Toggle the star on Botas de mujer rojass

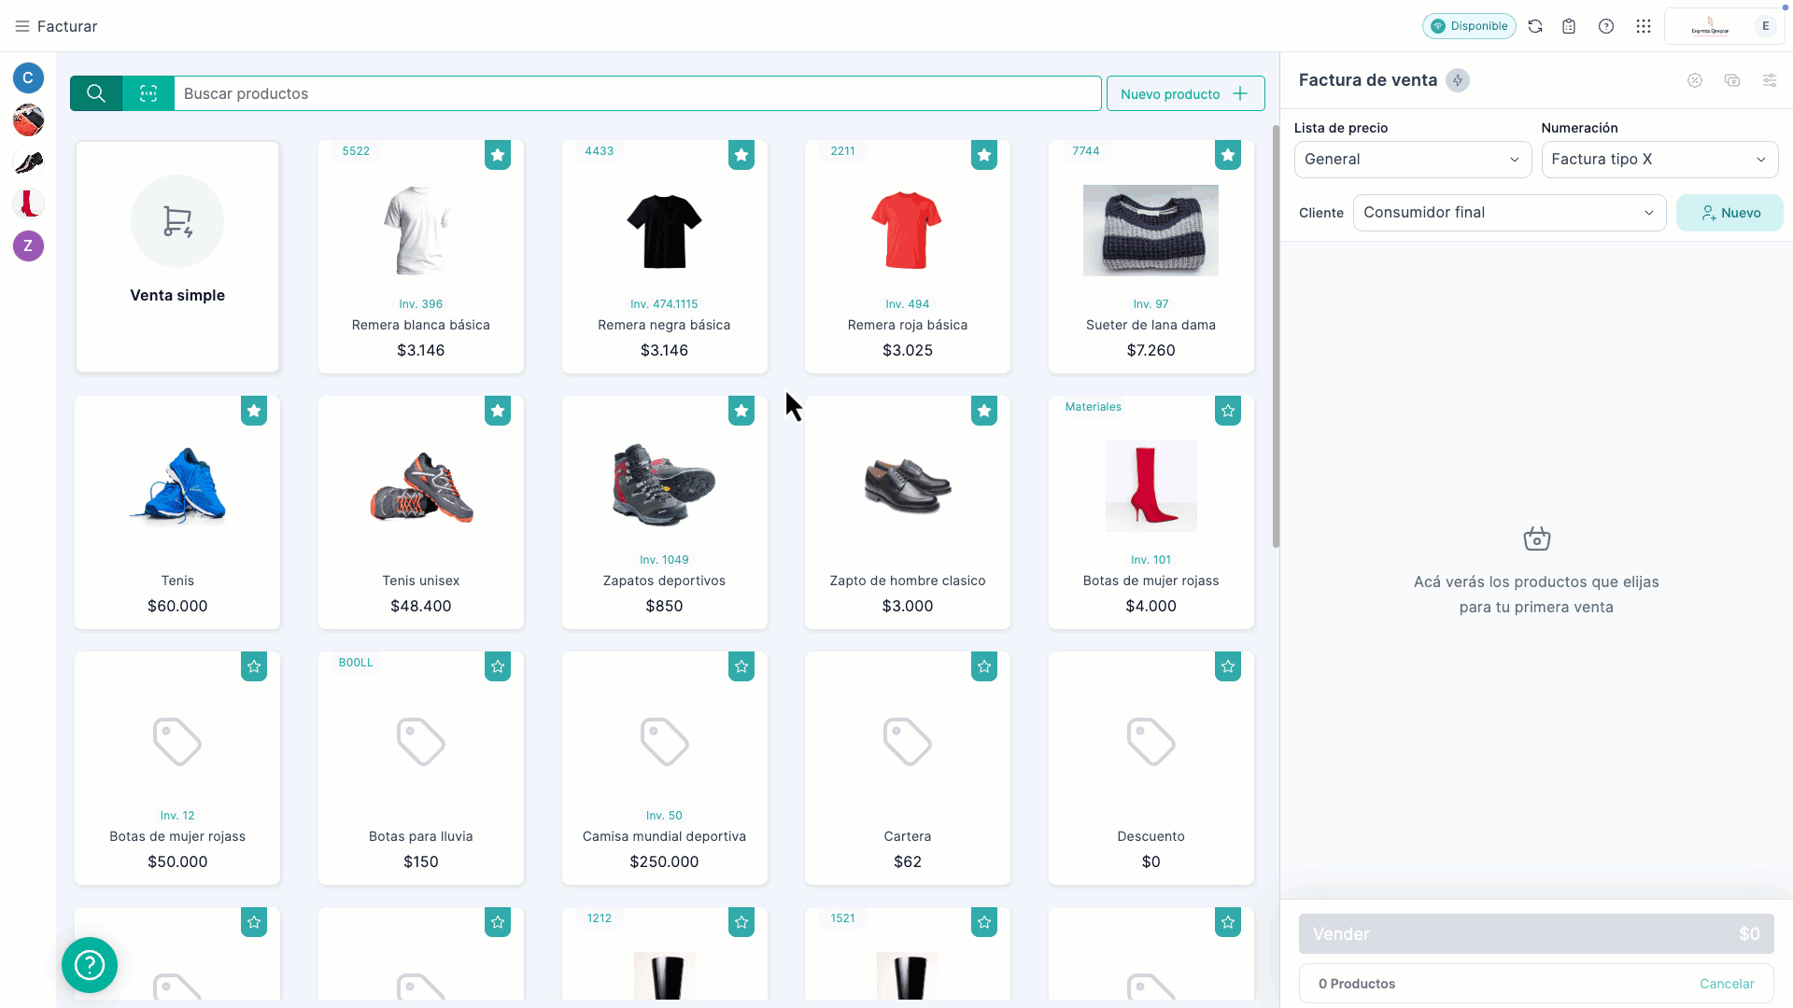pos(1228,411)
